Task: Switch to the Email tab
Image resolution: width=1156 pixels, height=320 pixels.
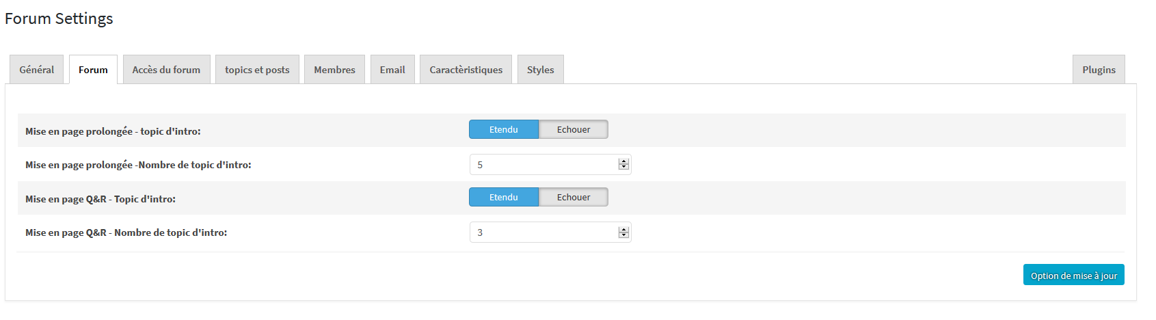Action: click(x=392, y=70)
